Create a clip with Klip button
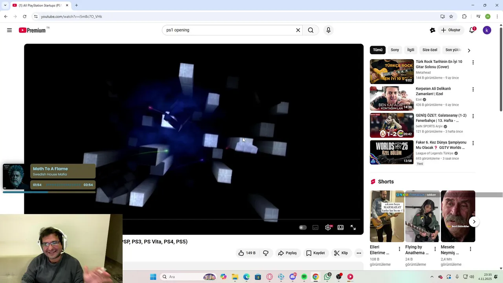 tap(341, 253)
